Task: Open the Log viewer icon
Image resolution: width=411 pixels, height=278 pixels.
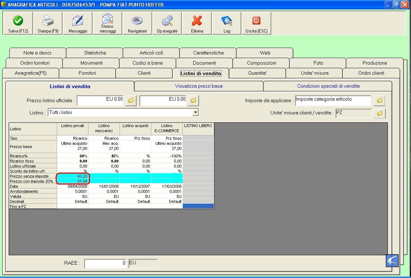Action: tap(226, 23)
